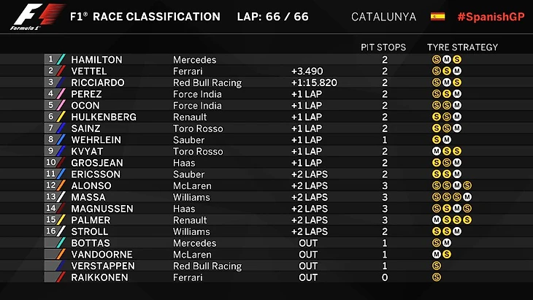Click Bottas's OUT status

click(308, 243)
